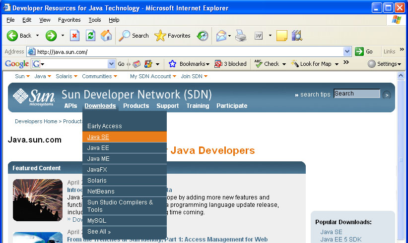The height and width of the screenshot is (243, 408).
Task: Select Java EE in Downloads menu
Action: point(125,148)
